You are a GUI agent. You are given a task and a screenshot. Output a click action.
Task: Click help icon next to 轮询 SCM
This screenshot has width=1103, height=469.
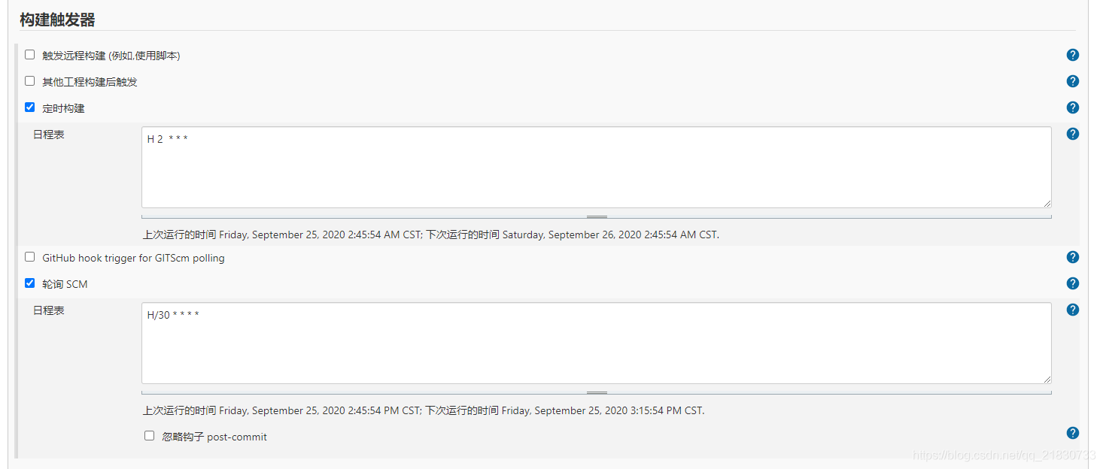click(x=1073, y=283)
